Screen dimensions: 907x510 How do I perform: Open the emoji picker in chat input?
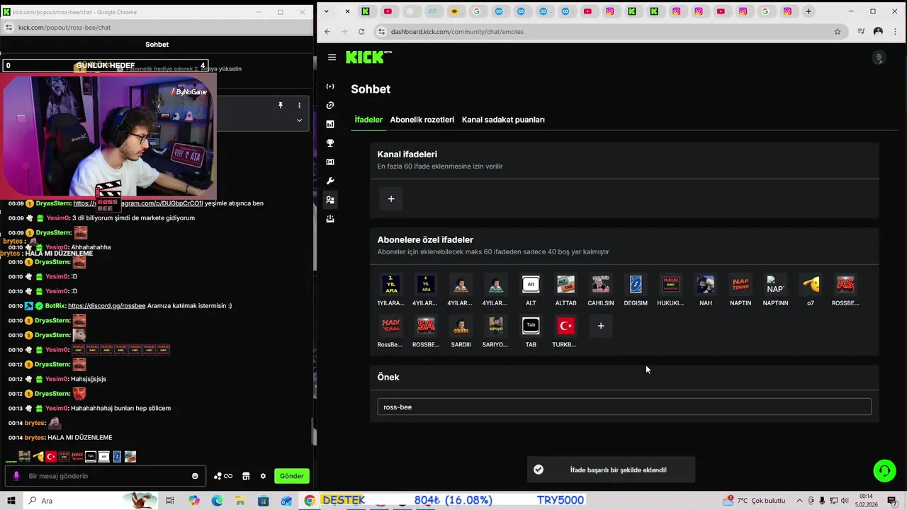(x=195, y=476)
